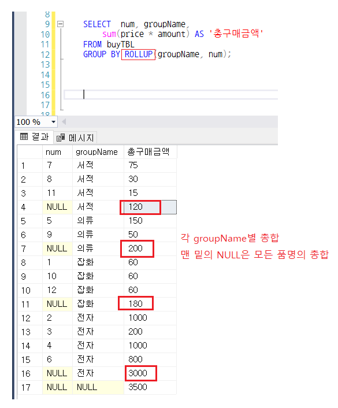
Task: Click the buyTBL table name in query
Action: (121, 44)
